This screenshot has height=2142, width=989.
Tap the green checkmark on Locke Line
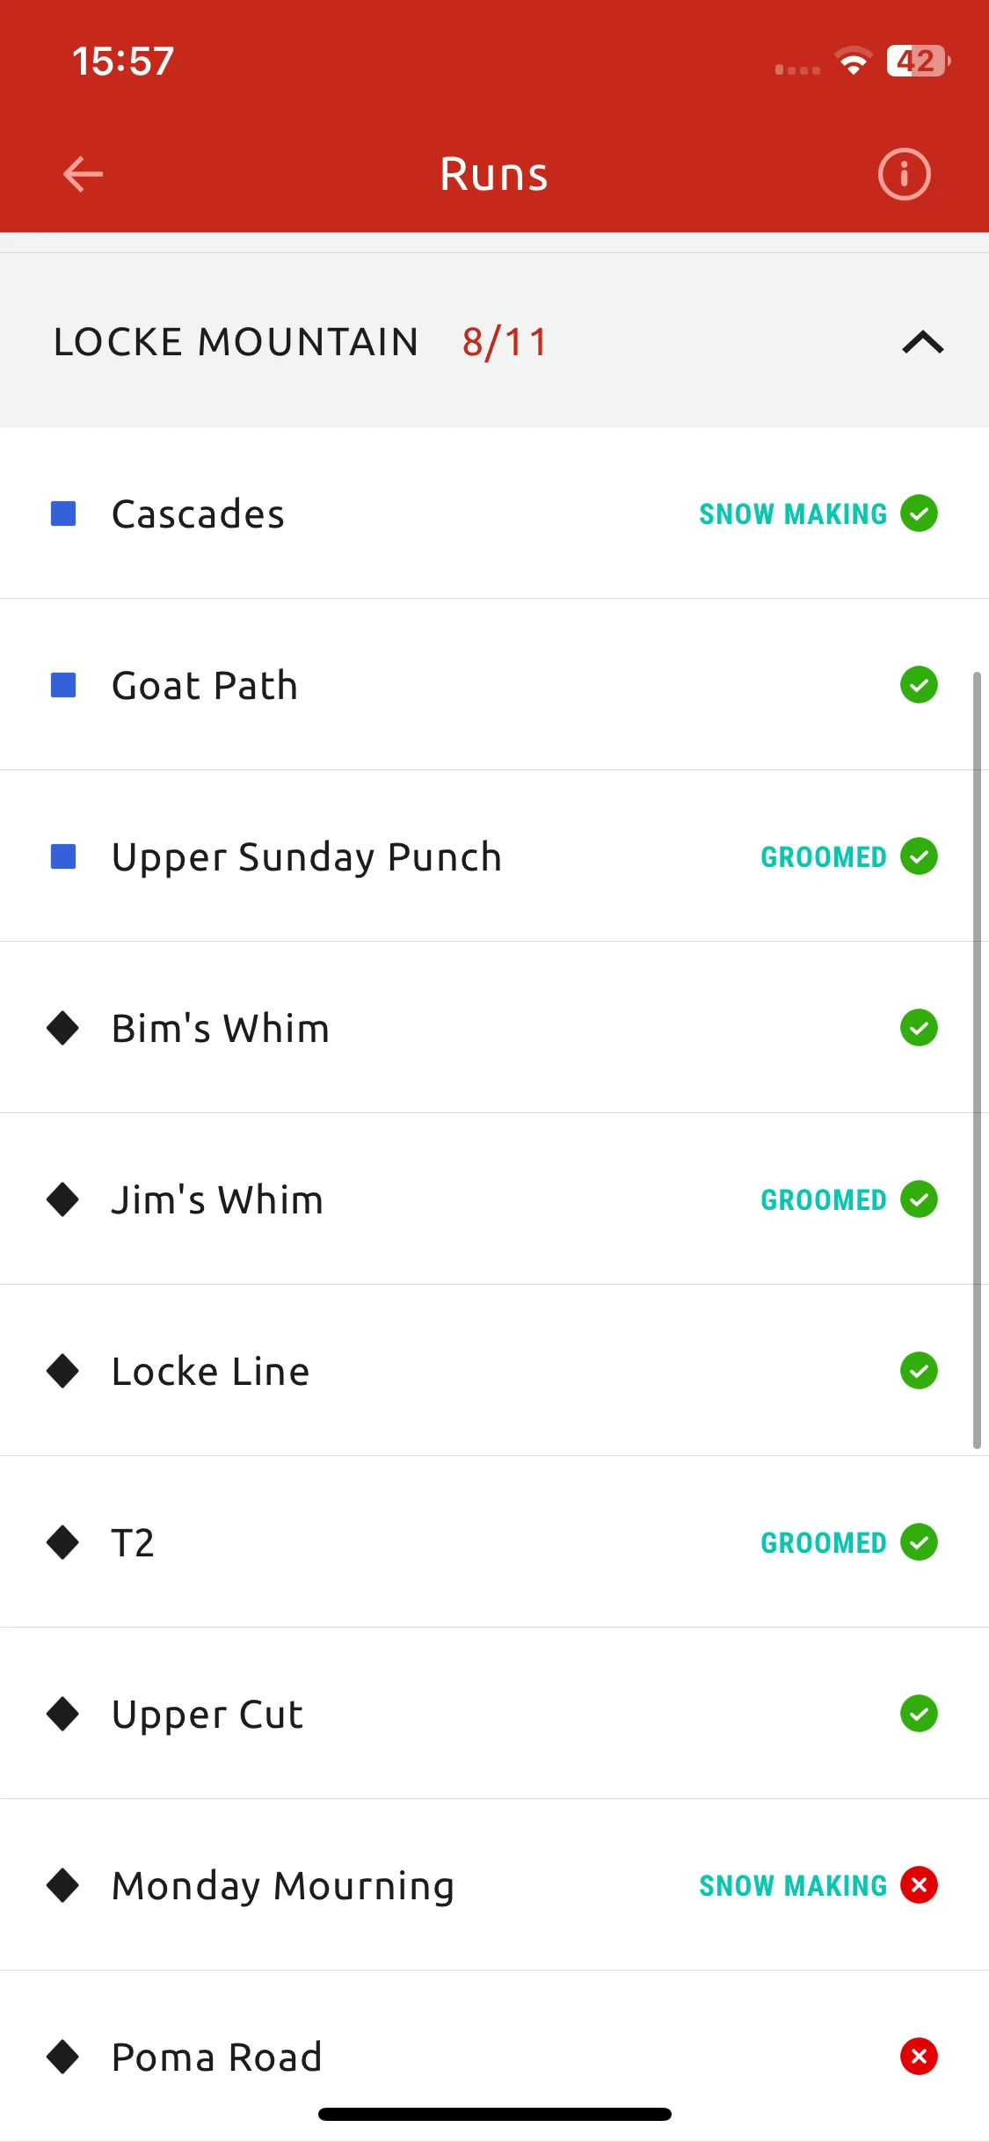pyautogui.click(x=919, y=1370)
